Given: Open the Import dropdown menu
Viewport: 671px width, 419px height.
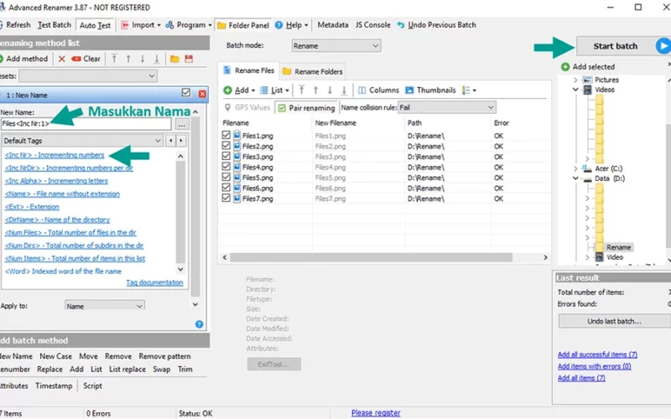Looking at the screenshot, I should [x=141, y=25].
